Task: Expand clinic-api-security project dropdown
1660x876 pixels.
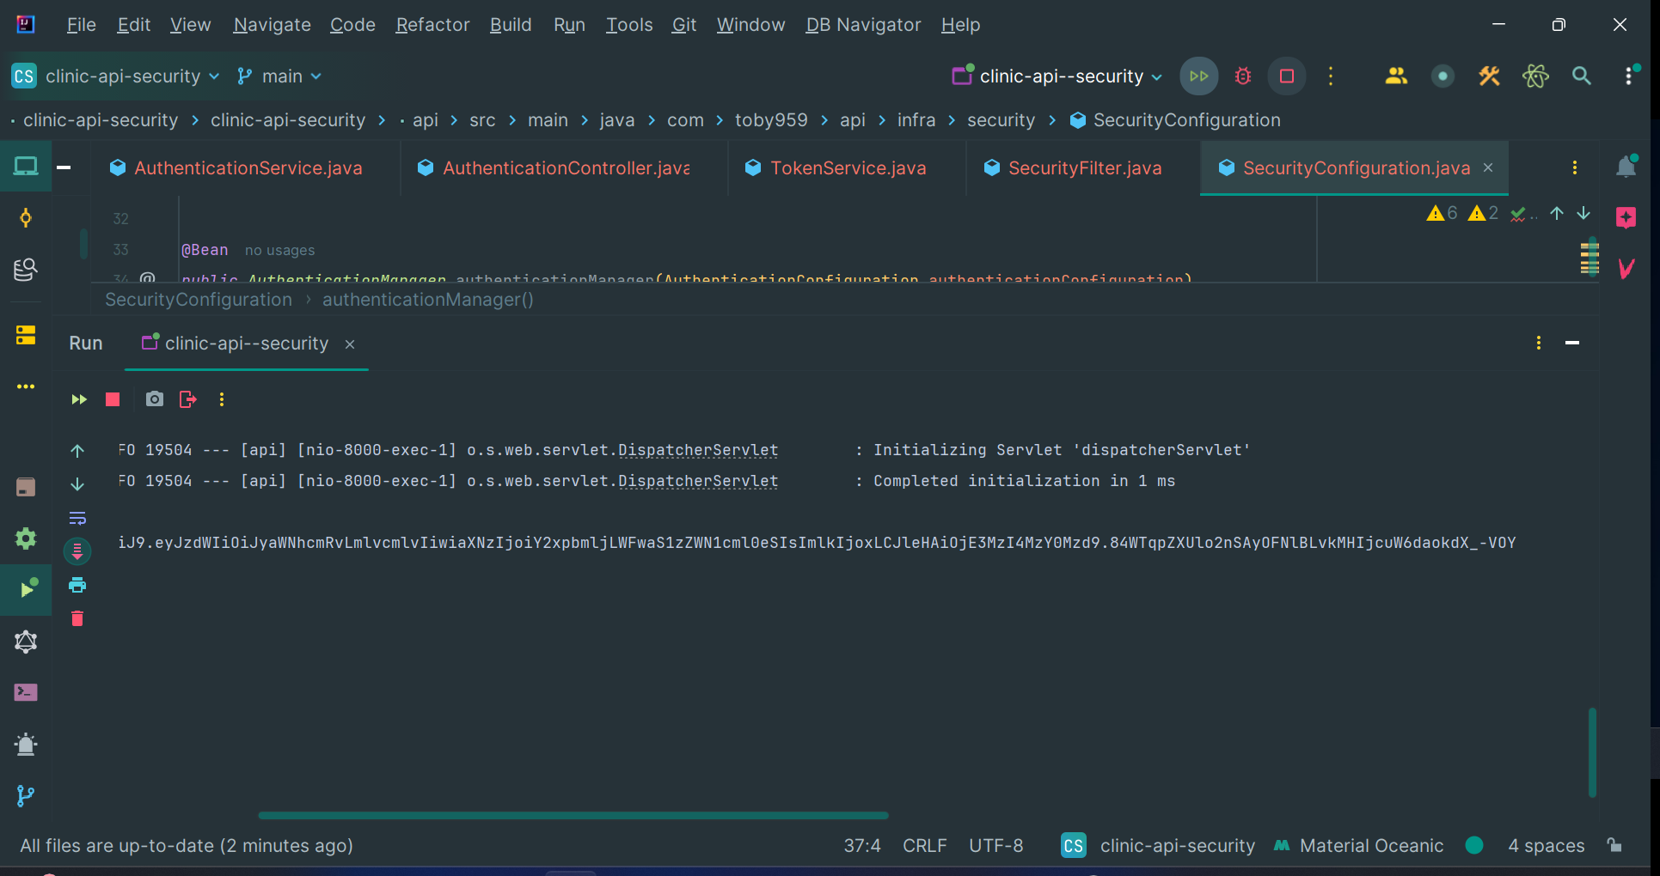Action: click(116, 76)
